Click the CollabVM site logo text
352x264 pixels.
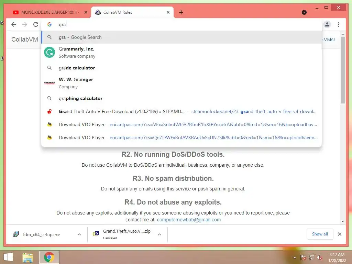[x=25, y=40]
